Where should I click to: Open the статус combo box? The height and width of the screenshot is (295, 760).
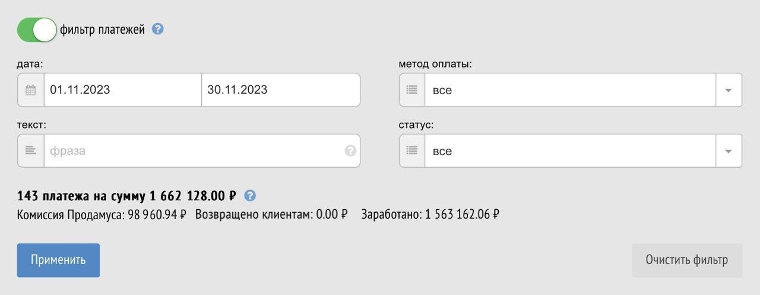pos(570,151)
